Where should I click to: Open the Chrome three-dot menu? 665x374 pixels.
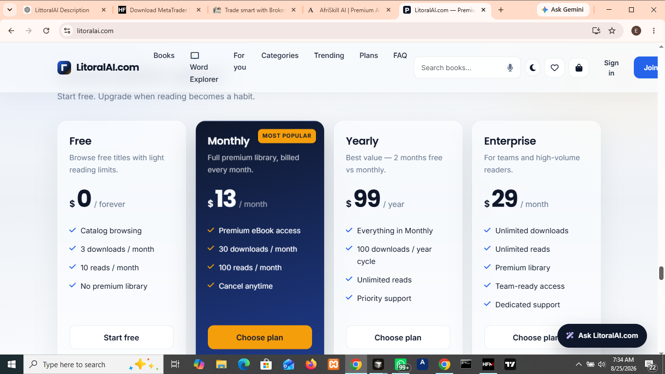[653, 31]
